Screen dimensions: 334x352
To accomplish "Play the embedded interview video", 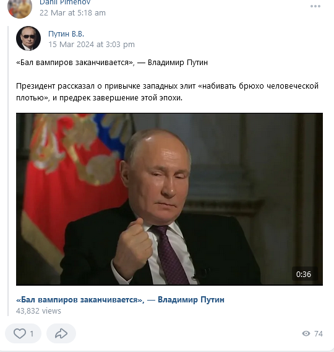I will click(x=169, y=199).
